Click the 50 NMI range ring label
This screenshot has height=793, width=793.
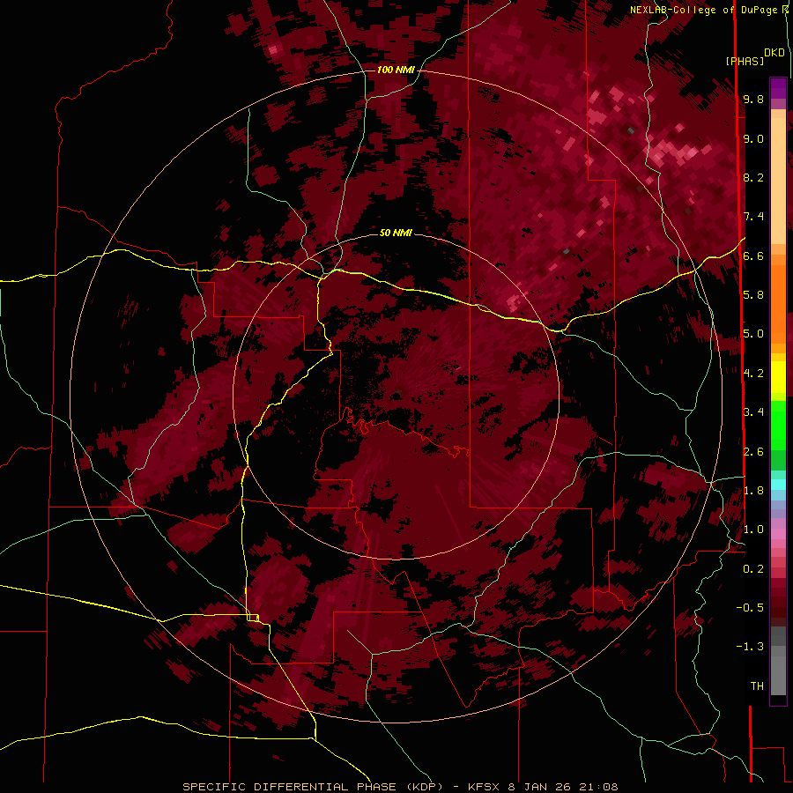pos(396,233)
